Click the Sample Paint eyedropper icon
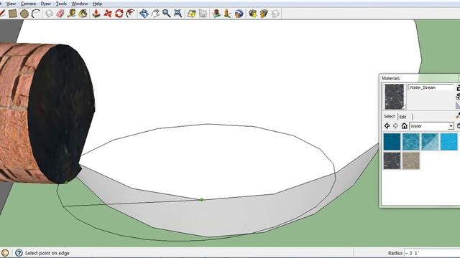The height and width of the screenshot is (258, 460). pyautogui.click(x=458, y=115)
